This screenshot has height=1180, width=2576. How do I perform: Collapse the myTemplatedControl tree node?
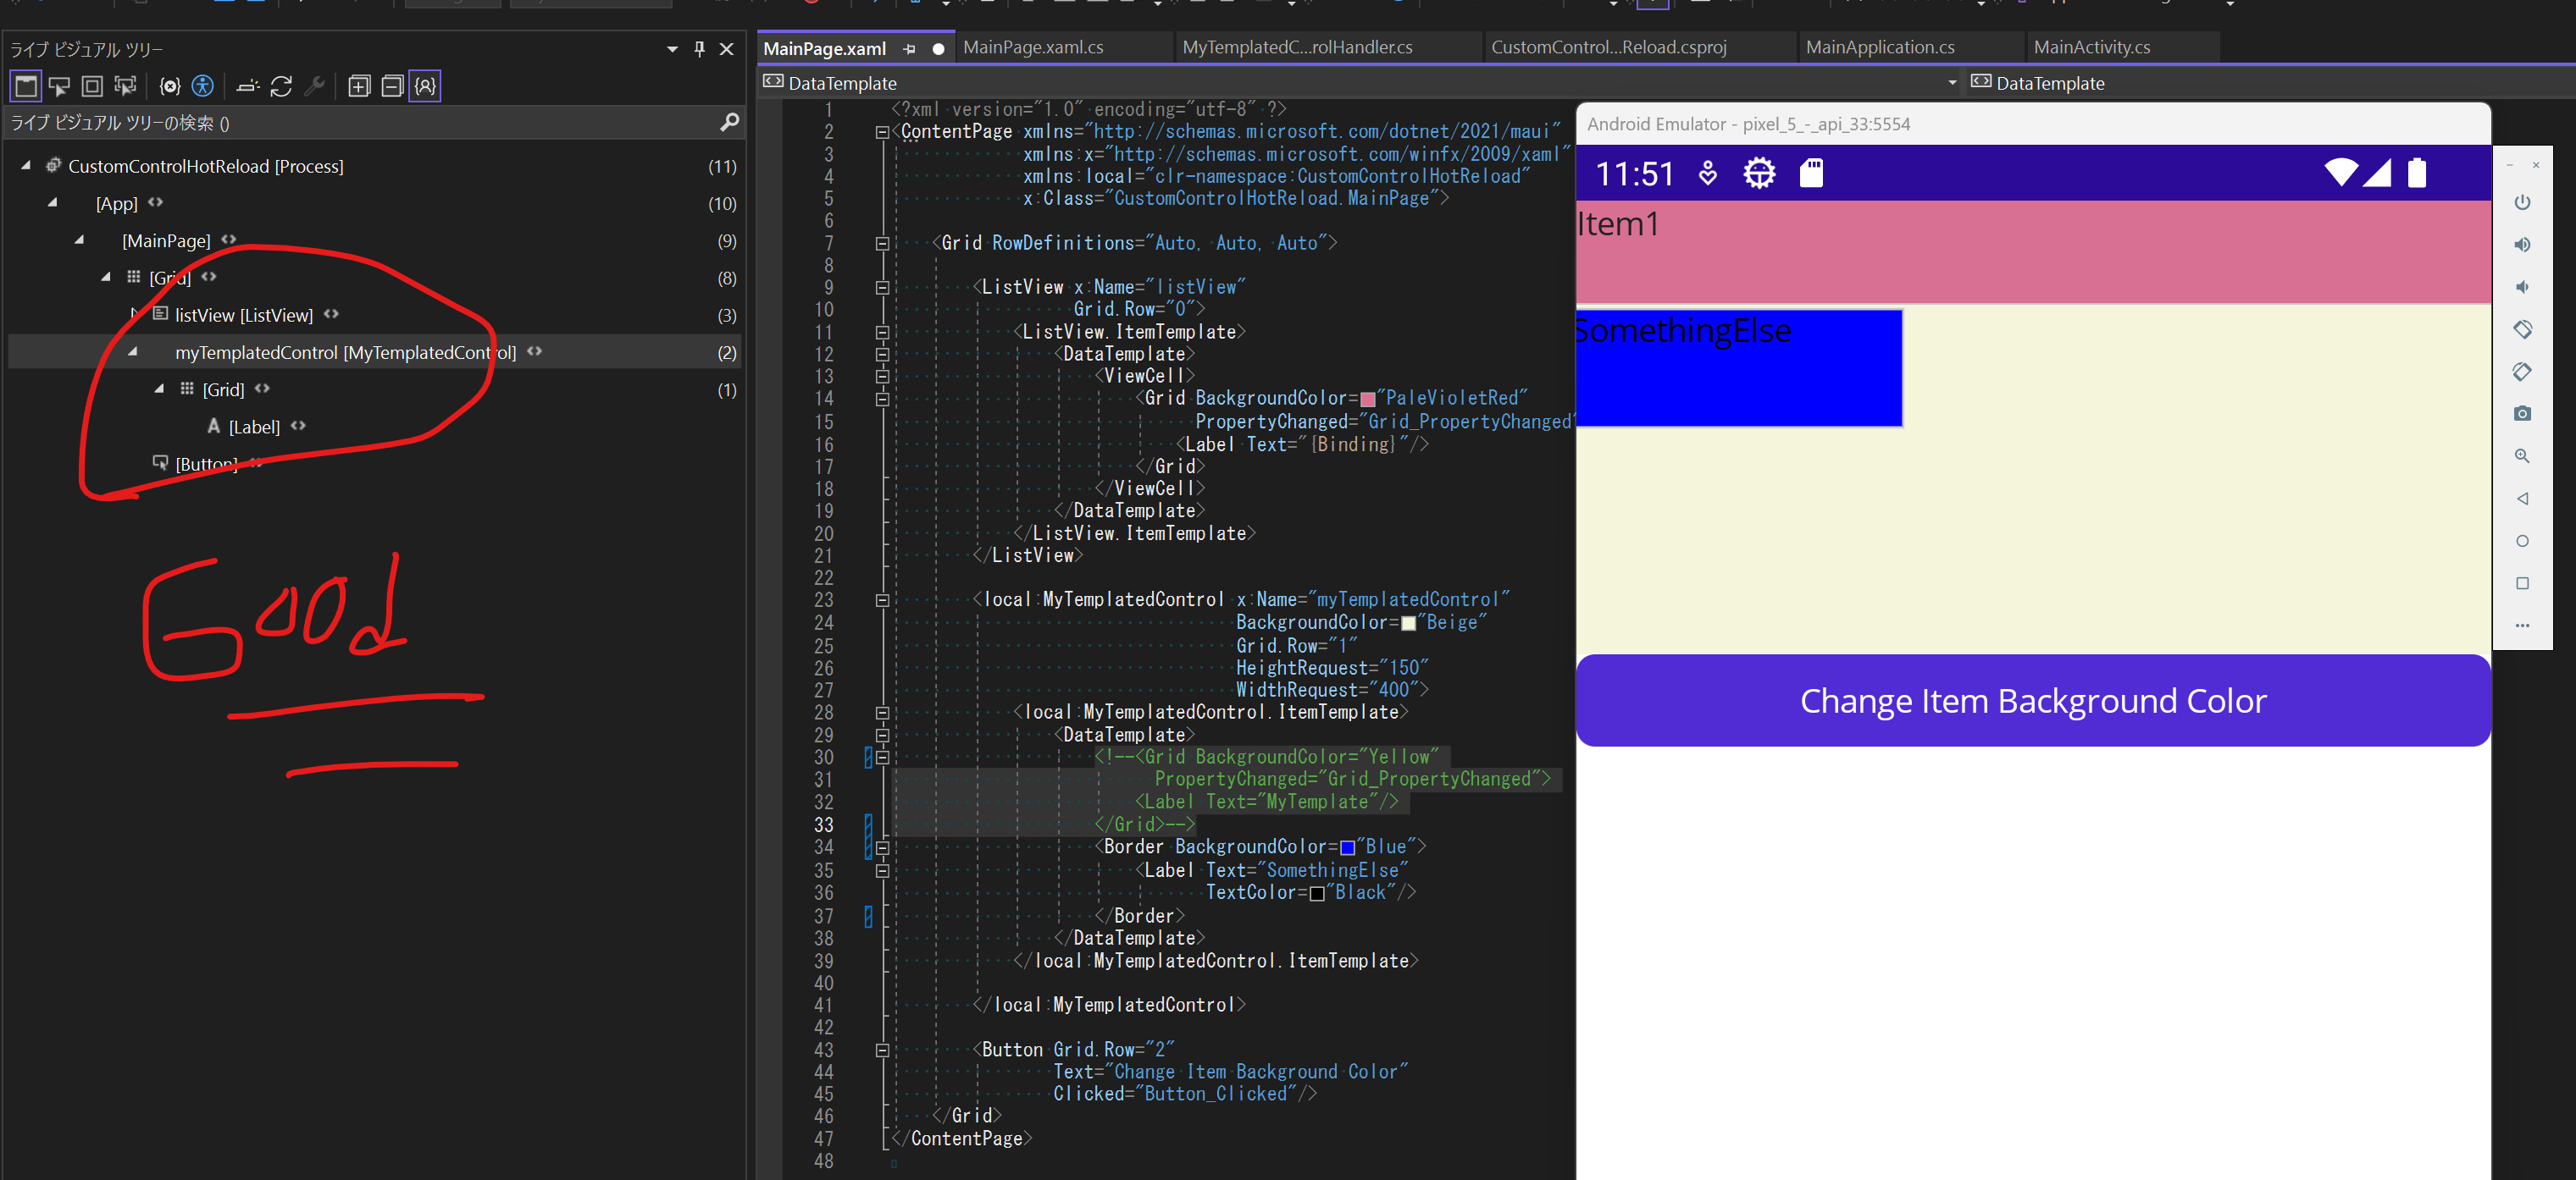tap(134, 351)
